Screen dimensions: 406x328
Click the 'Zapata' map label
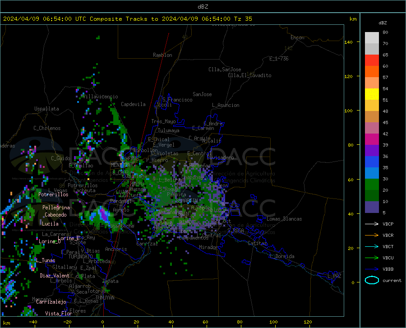(111, 281)
